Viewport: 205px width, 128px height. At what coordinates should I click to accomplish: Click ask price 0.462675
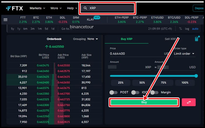click(x=64, y=88)
